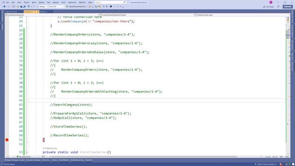Click the comment-out lines toolbar icon
This screenshot has width=295, height=166.
pos(103,6)
